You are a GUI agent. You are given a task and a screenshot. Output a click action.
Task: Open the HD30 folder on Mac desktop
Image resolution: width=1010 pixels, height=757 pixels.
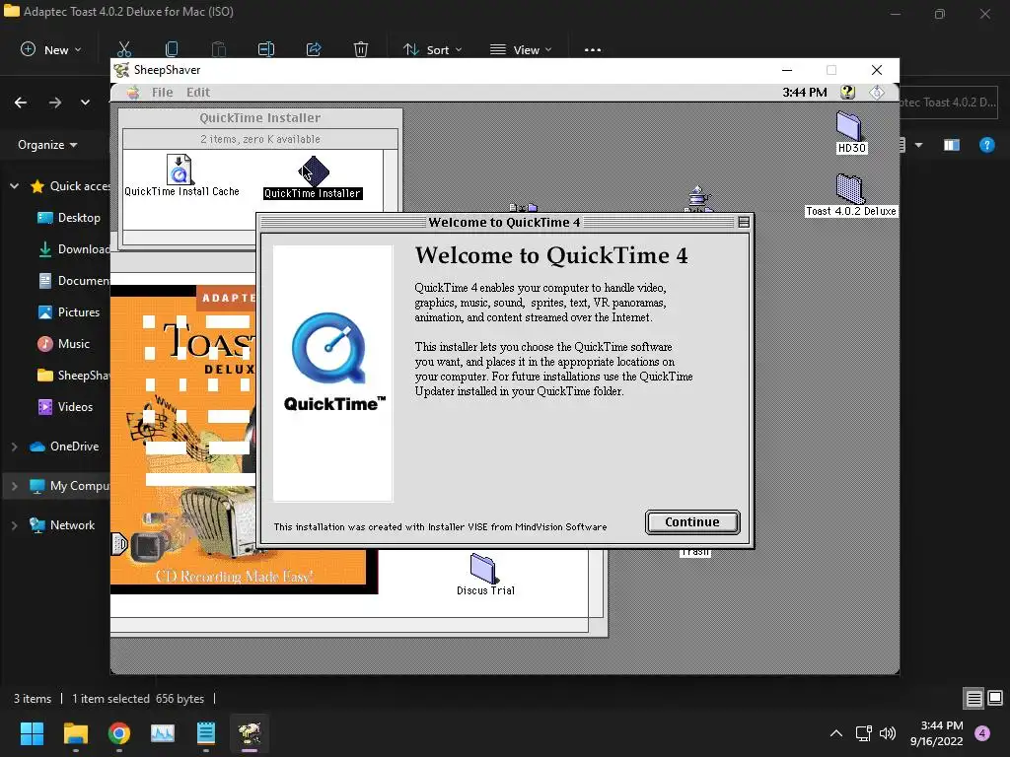pos(849,126)
